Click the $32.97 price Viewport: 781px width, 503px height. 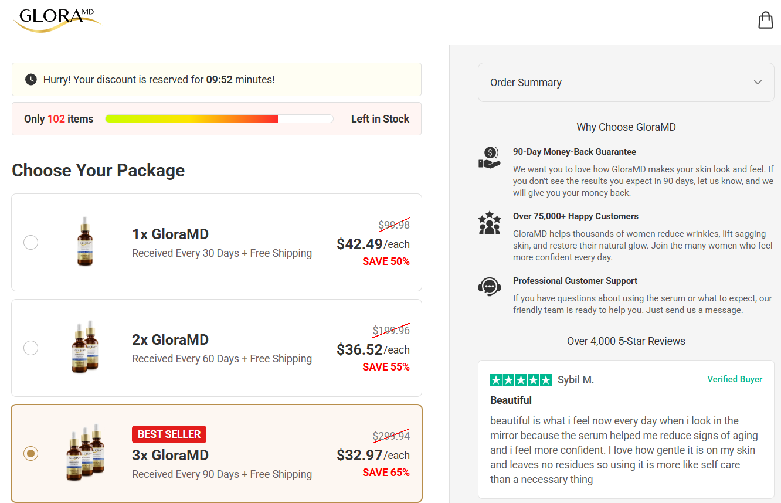point(359,455)
